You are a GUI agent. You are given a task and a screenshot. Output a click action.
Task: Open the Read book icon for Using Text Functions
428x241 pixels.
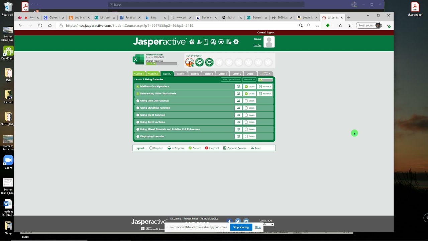pyautogui.click(x=238, y=122)
